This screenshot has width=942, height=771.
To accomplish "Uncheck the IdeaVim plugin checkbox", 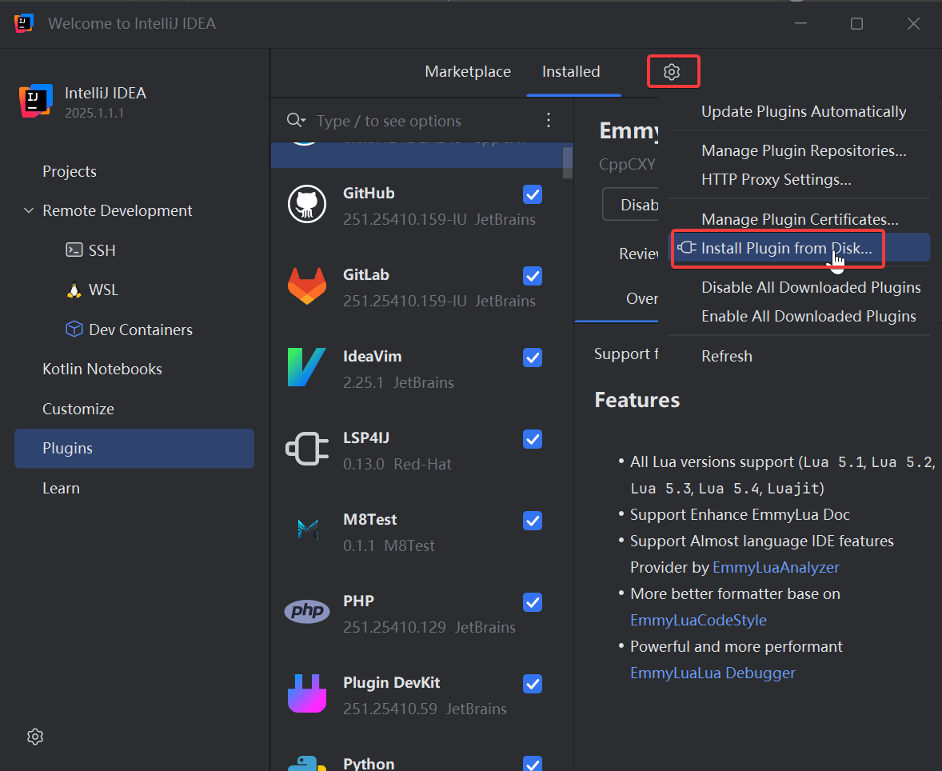I will (x=533, y=358).
